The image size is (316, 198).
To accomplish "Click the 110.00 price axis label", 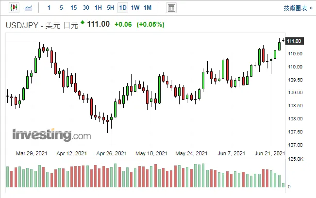I will [x=295, y=67].
